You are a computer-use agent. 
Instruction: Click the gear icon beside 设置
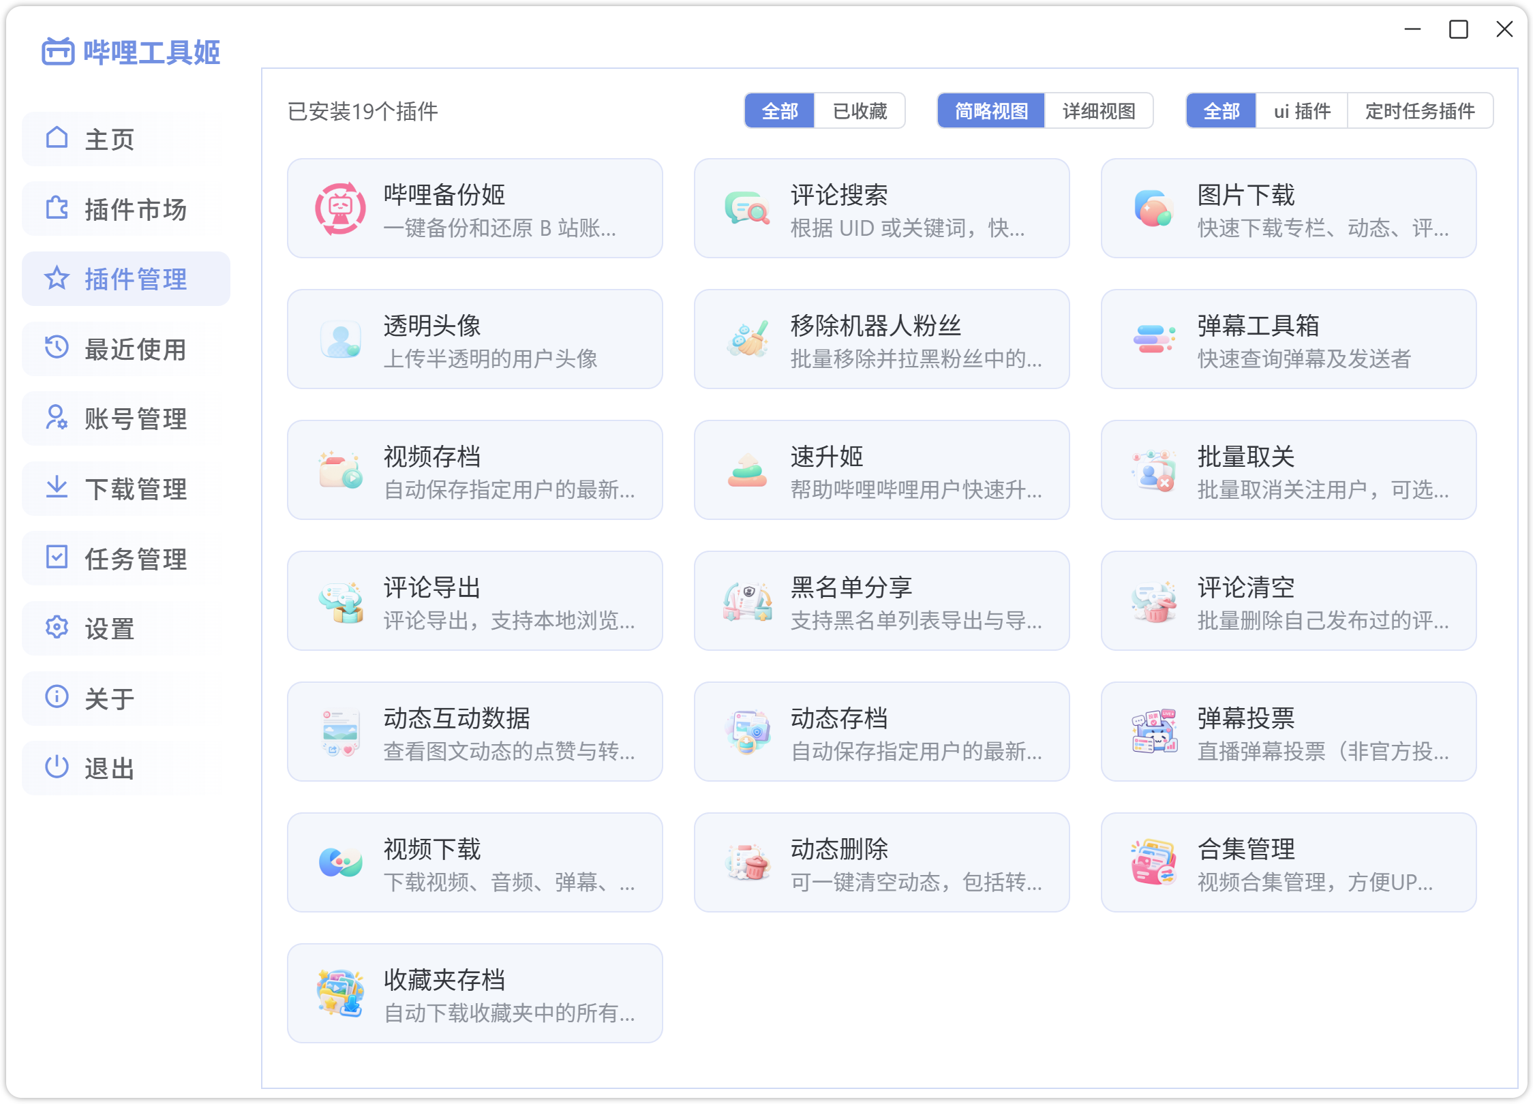pyautogui.click(x=57, y=627)
